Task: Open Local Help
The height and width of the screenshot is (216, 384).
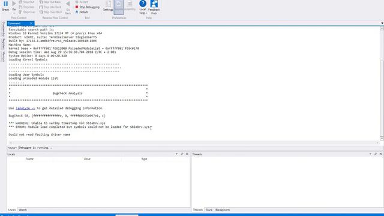Action: 143,7
